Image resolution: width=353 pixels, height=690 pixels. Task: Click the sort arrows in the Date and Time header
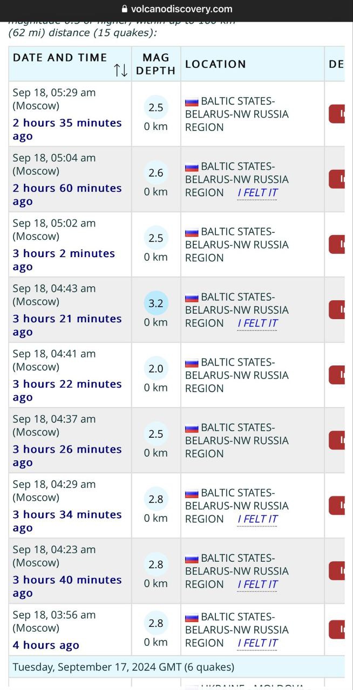tap(121, 71)
